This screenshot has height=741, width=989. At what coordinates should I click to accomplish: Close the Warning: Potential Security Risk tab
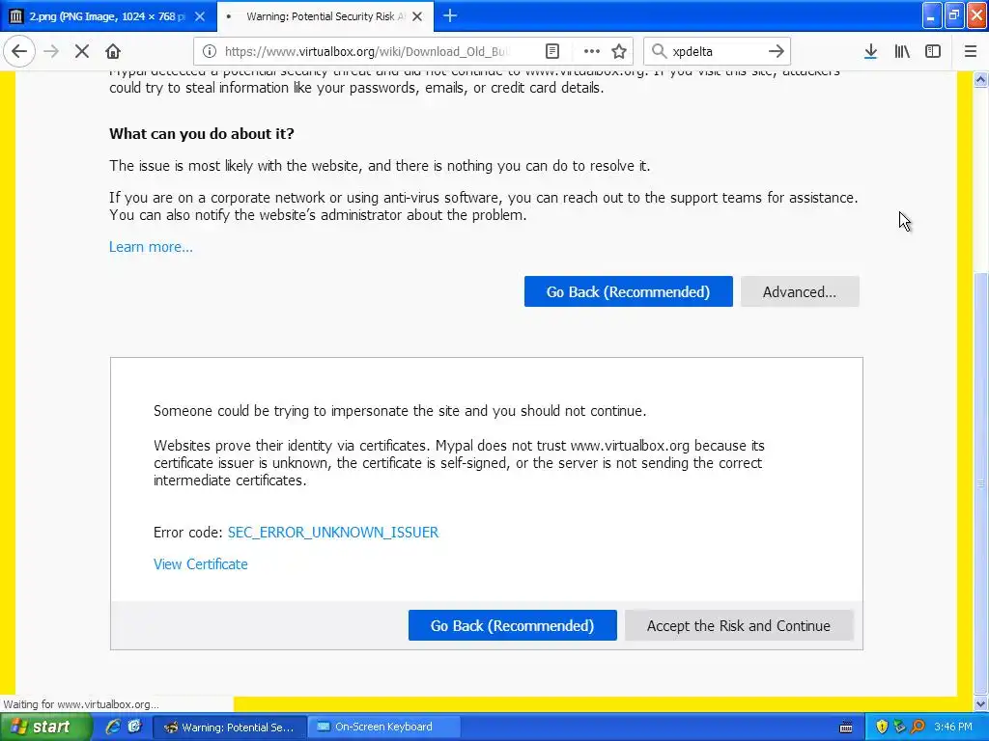tap(417, 16)
